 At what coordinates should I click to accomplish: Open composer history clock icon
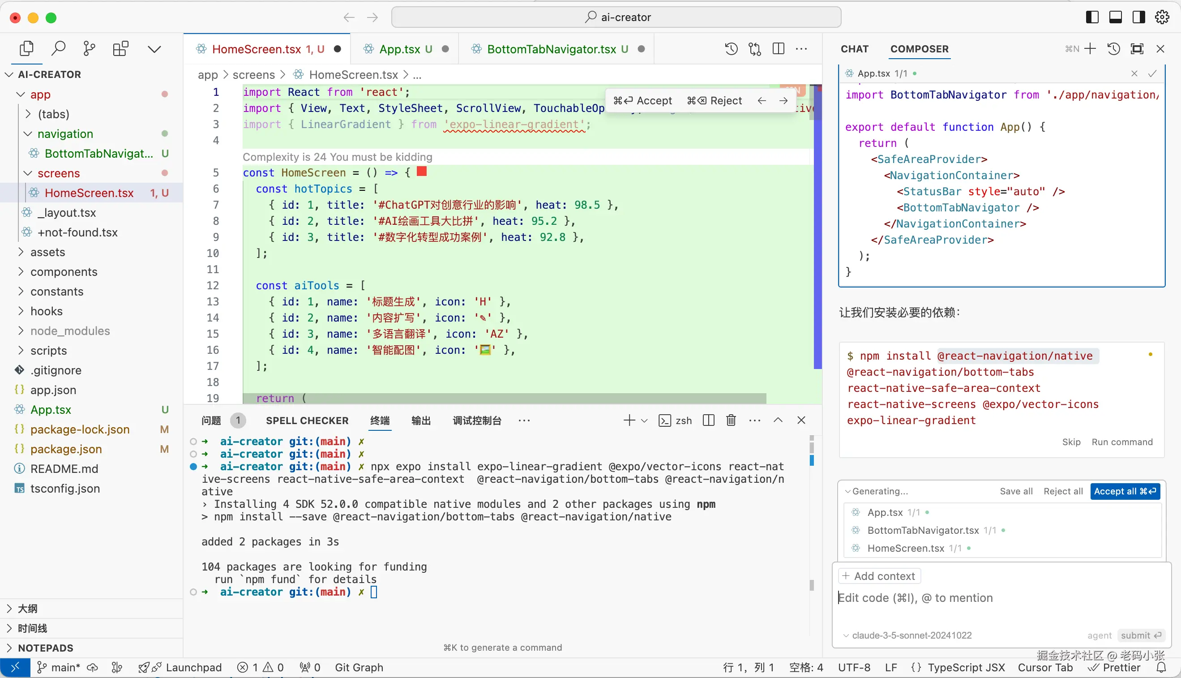click(x=1113, y=49)
